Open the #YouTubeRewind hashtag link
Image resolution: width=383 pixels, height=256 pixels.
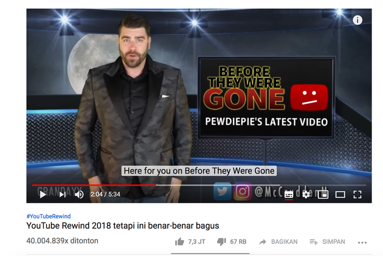click(x=49, y=216)
